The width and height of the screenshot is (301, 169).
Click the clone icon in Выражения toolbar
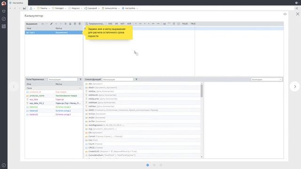coord(70,24)
